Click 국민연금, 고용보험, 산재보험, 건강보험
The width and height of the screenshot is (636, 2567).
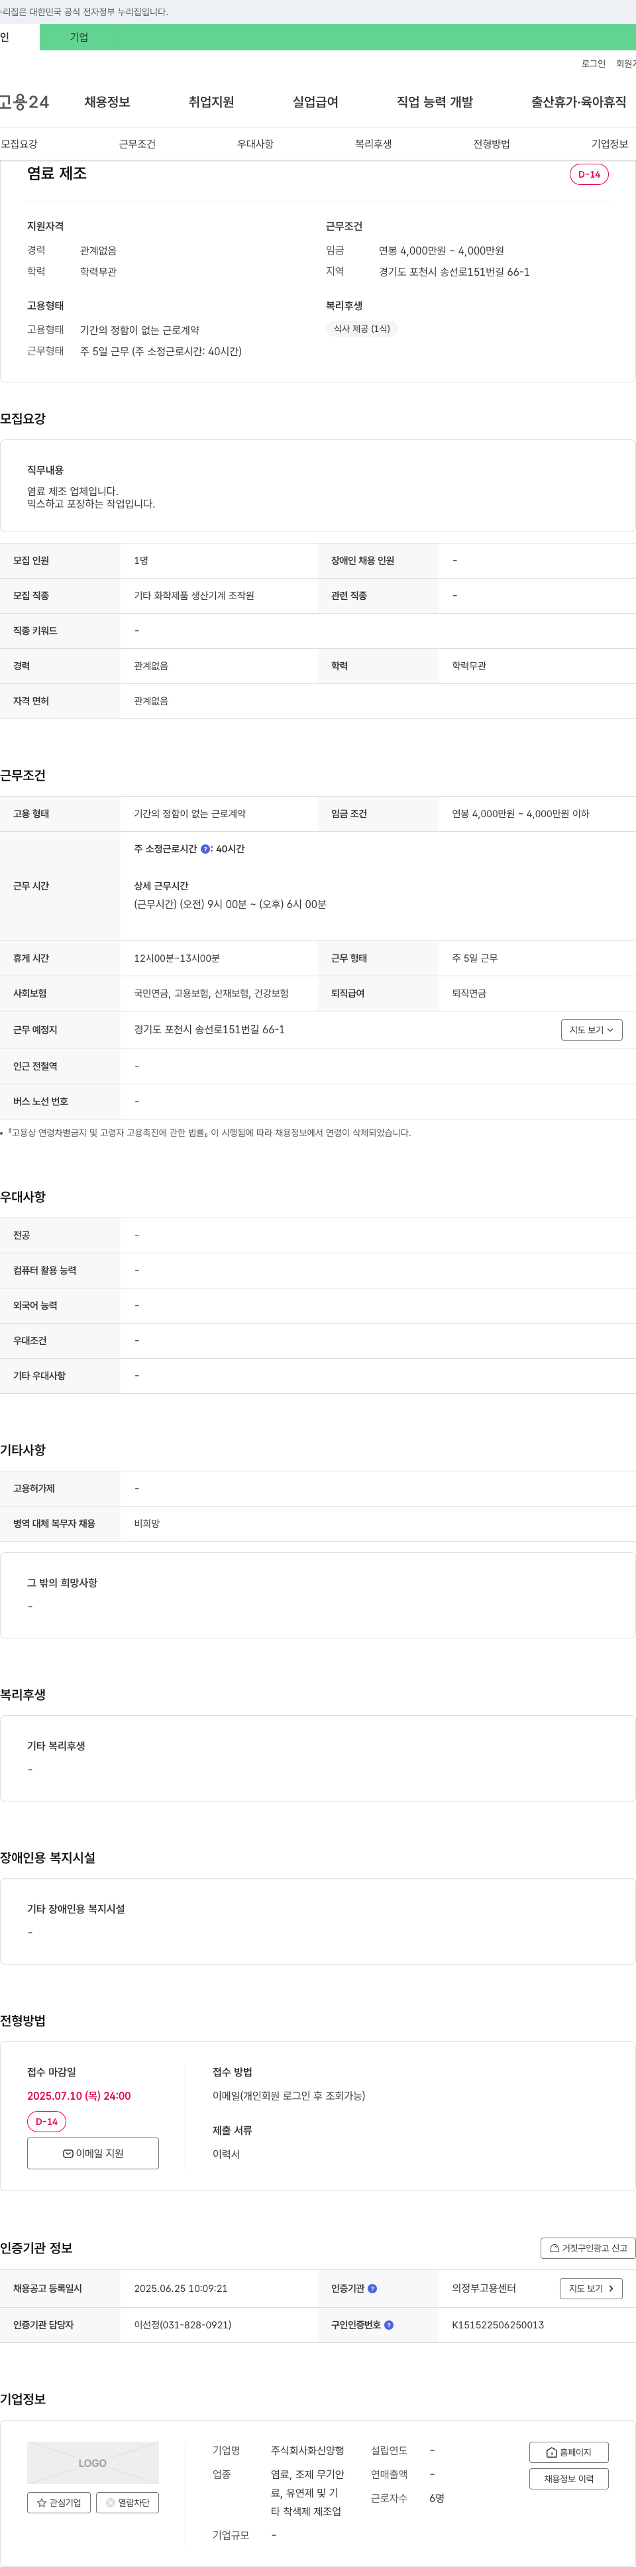tap(211, 994)
